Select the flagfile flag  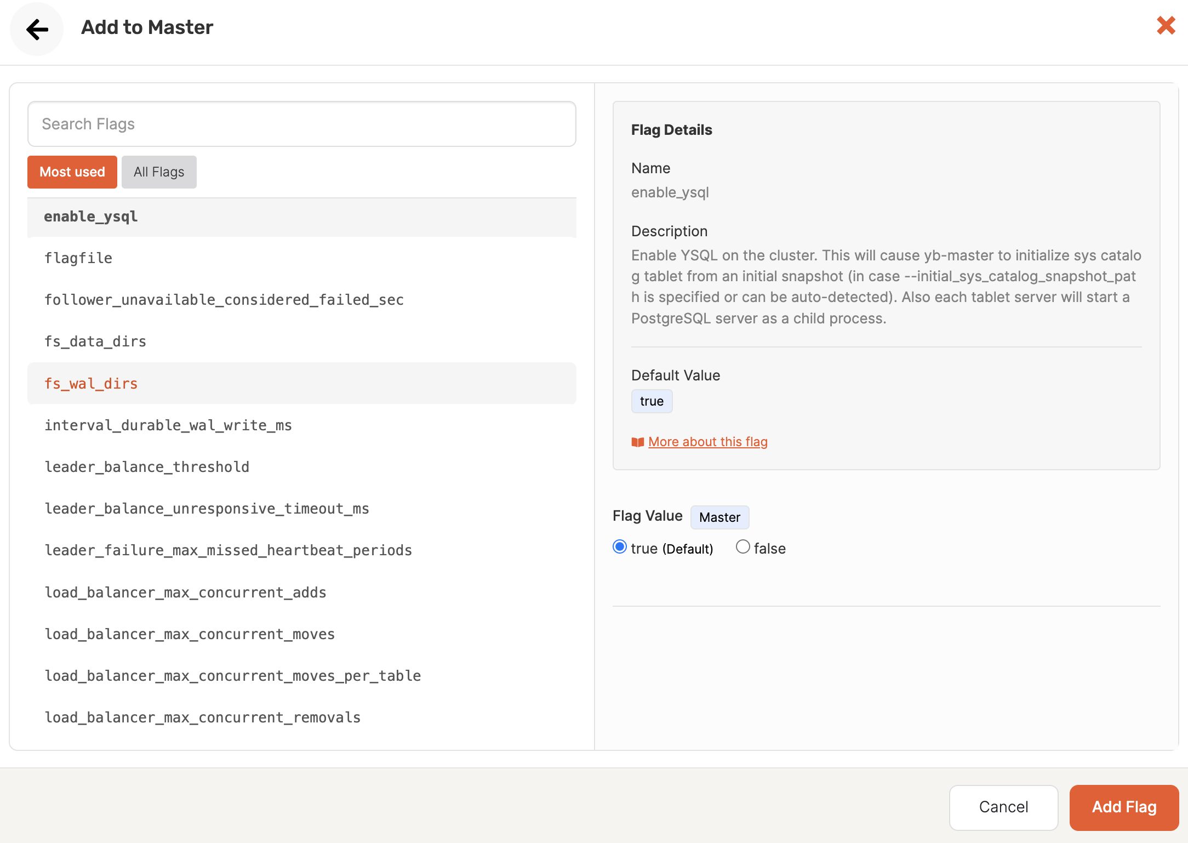pos(78,258)
